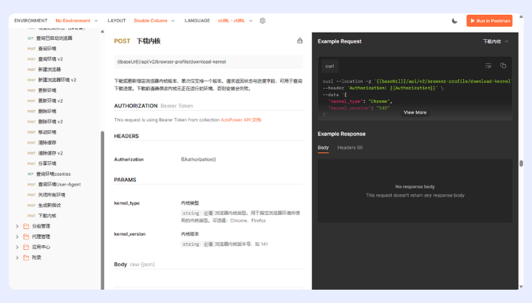
Task: Open POST 更新环境 v2 request
Action: [45, 101]
